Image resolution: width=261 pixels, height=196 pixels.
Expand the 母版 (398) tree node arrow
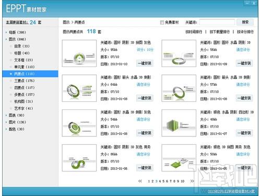coord(6,32)
